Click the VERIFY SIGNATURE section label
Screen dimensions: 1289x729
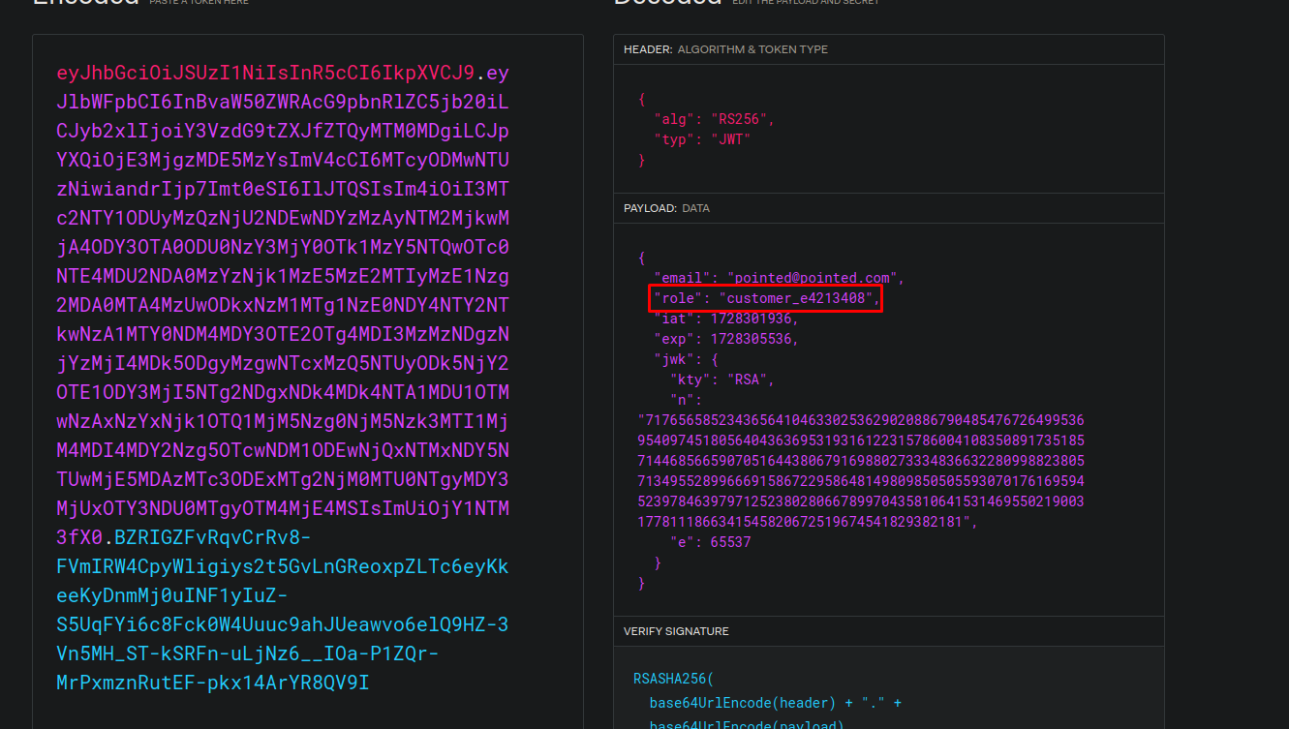click(x=676, y=631)
